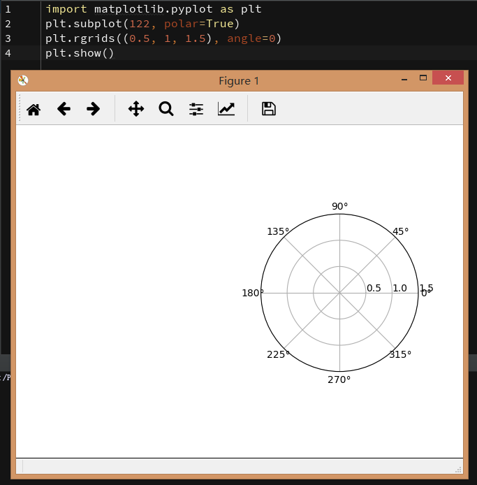Image resolution: width=477 pixels, height=485 pixels.
Task: Go back to previous view arrow
Action: (x=64, y=109)
